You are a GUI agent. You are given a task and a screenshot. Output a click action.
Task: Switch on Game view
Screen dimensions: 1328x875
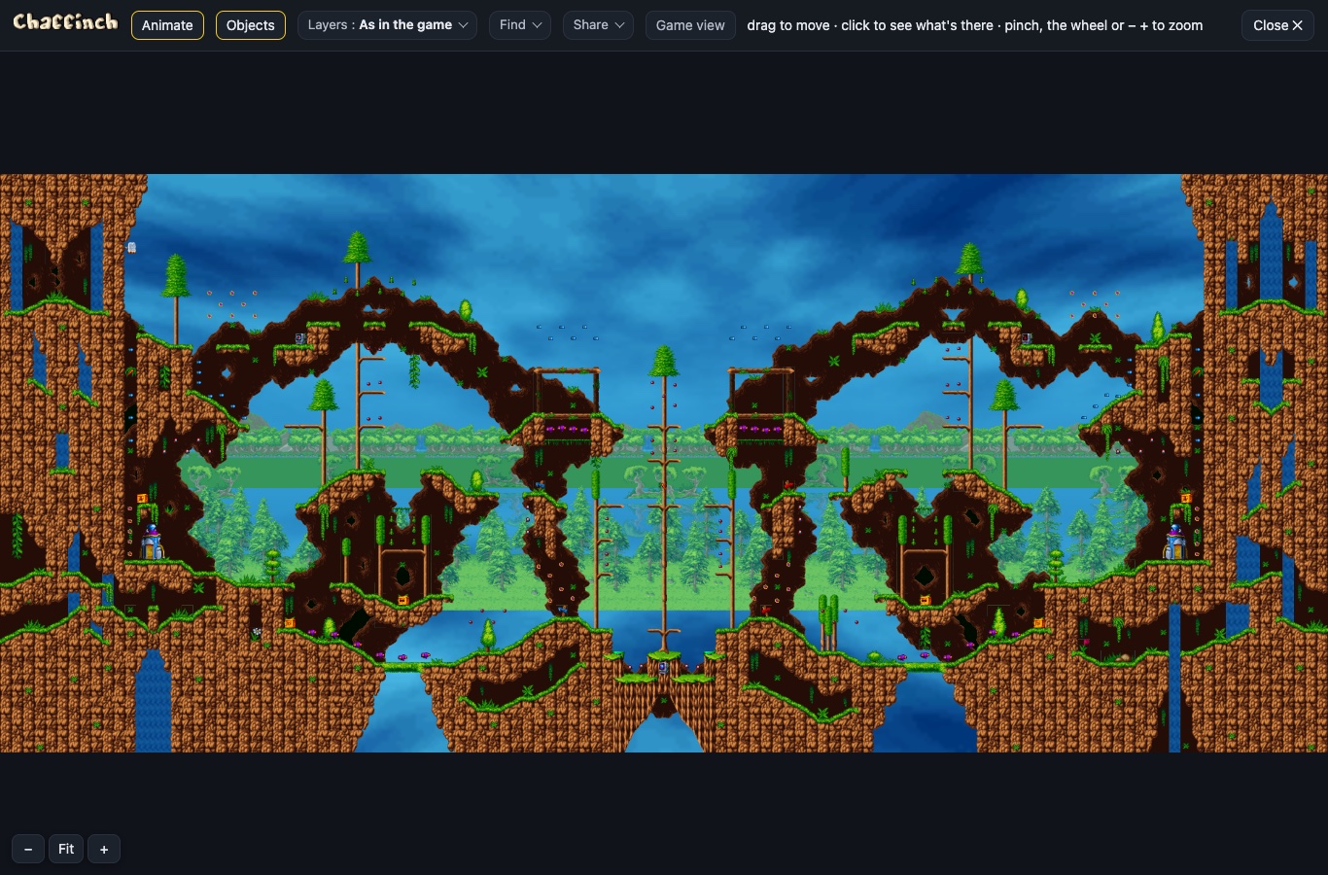pos(690,25)
